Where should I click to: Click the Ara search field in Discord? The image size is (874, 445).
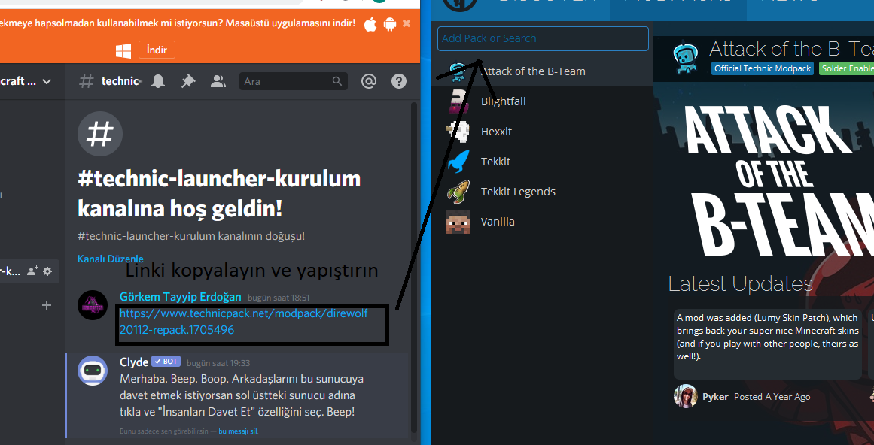tap(293, 81)
